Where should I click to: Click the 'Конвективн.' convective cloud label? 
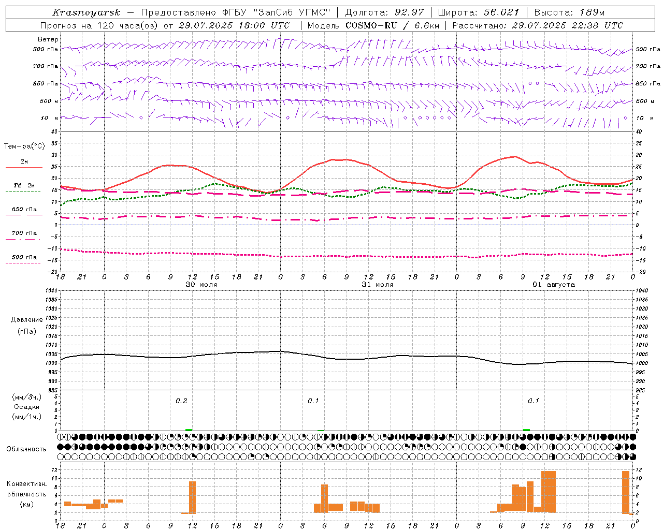[26, 484]
